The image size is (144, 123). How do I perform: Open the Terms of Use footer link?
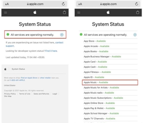25,94
